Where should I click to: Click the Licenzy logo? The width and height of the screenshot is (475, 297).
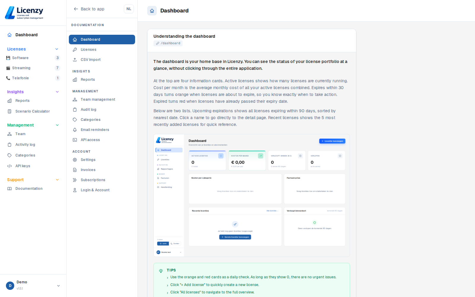(24, 13)
